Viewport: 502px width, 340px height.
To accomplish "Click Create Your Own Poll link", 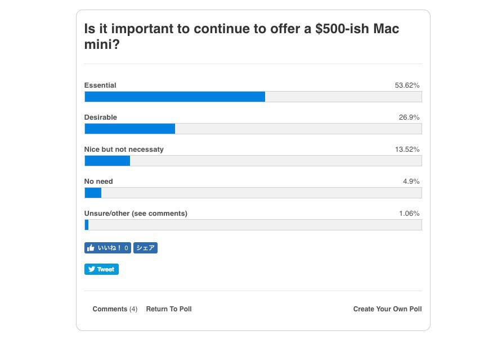I will tap(387, 309).
